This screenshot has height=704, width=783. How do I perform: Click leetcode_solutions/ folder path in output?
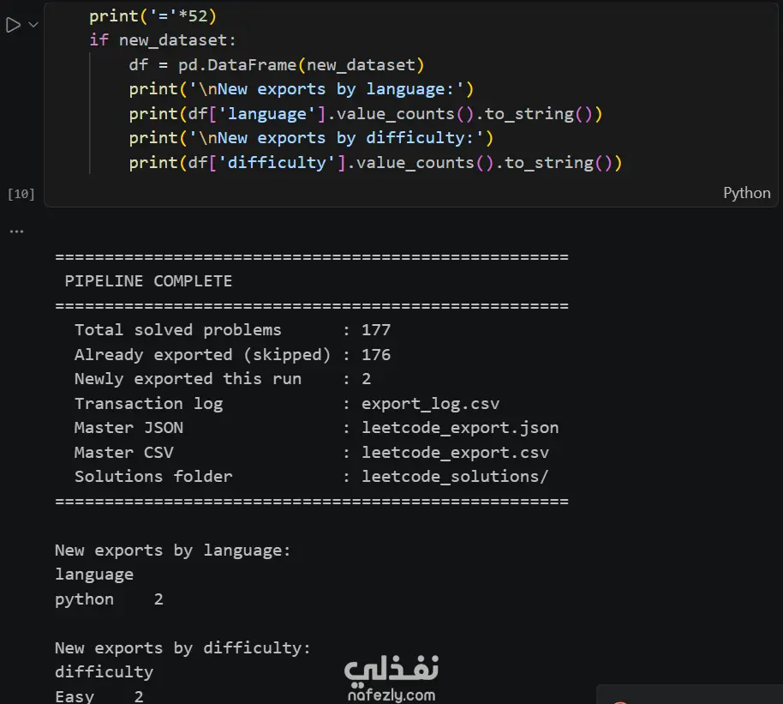pos(455,477)
